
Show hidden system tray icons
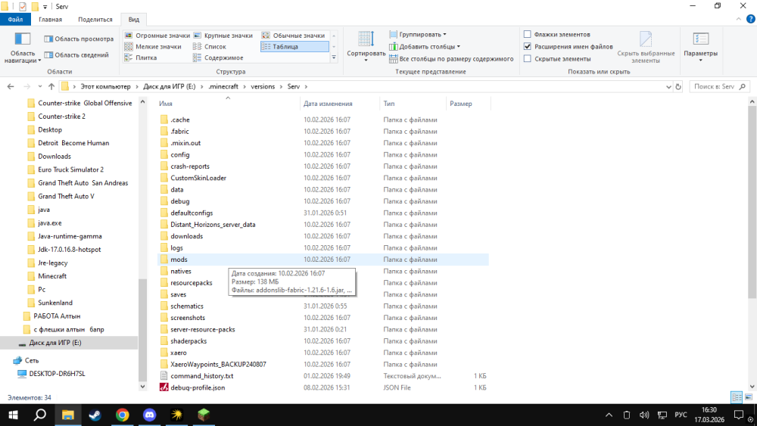[x=609, y=415]
